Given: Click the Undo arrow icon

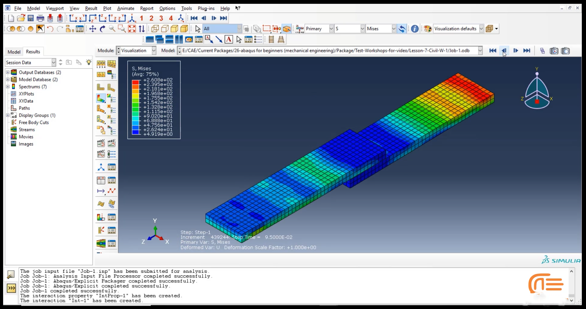Looking at the screenshot, I should click(x=50, y=29).
